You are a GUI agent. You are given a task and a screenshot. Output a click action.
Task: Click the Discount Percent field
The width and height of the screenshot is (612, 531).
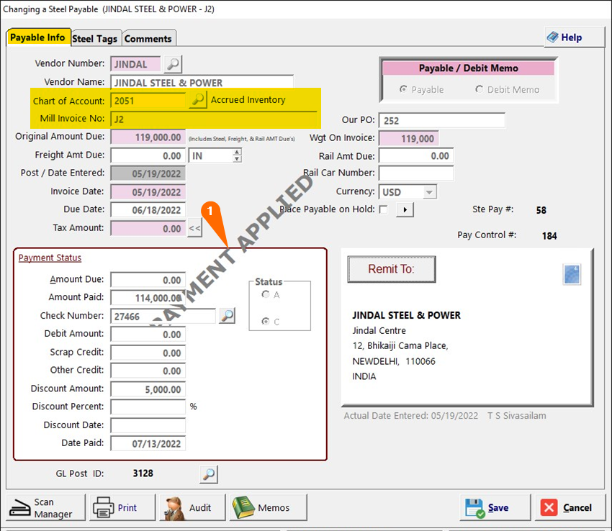click(148, 407)
